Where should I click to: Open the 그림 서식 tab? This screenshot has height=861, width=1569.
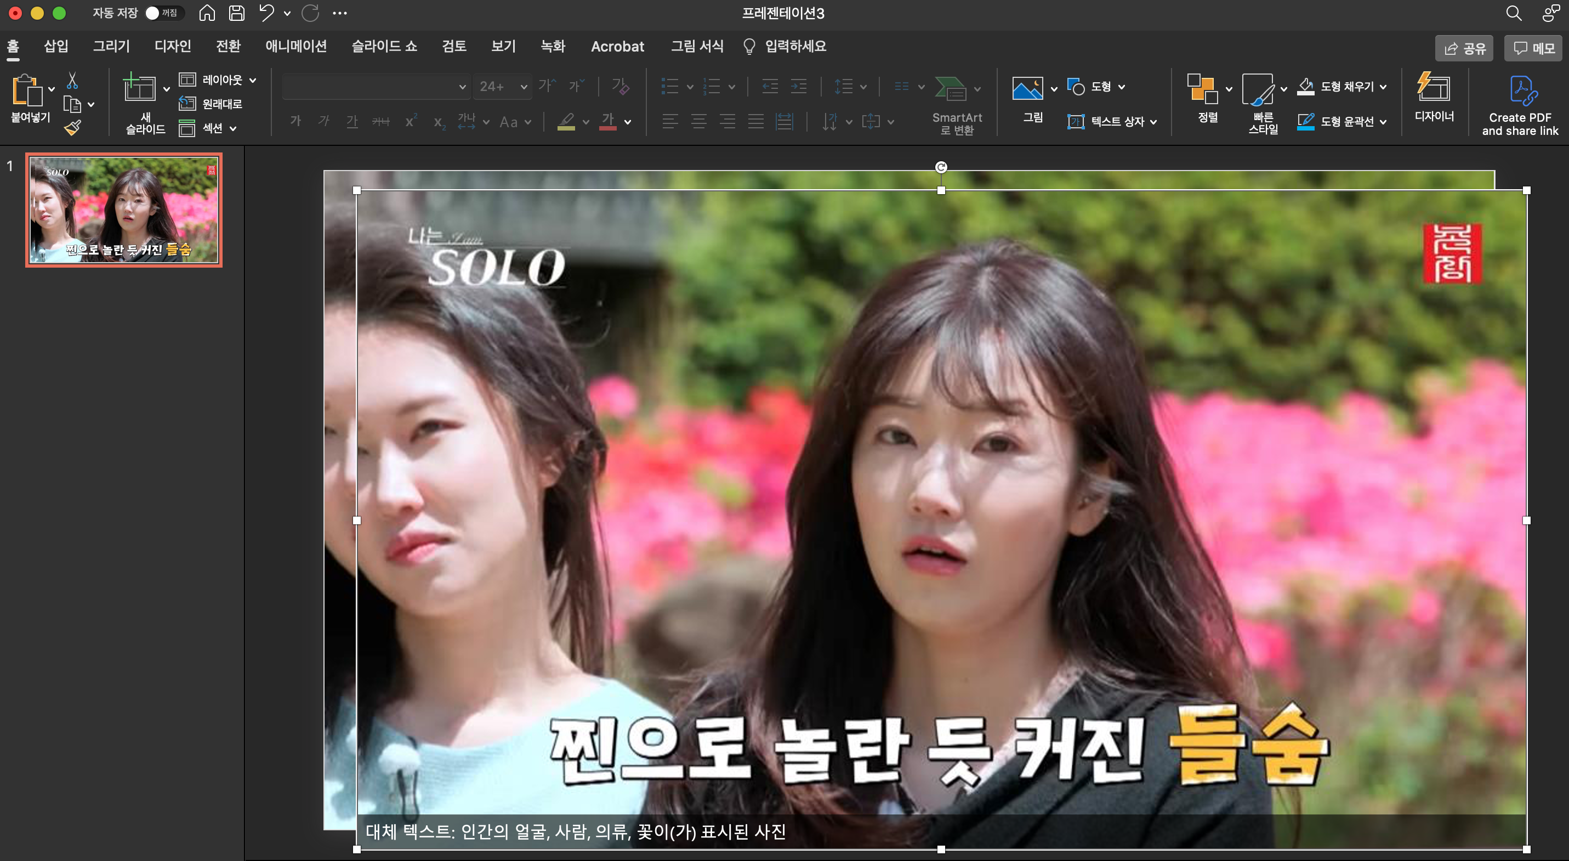pyautogui.click(x=697, y=46)
